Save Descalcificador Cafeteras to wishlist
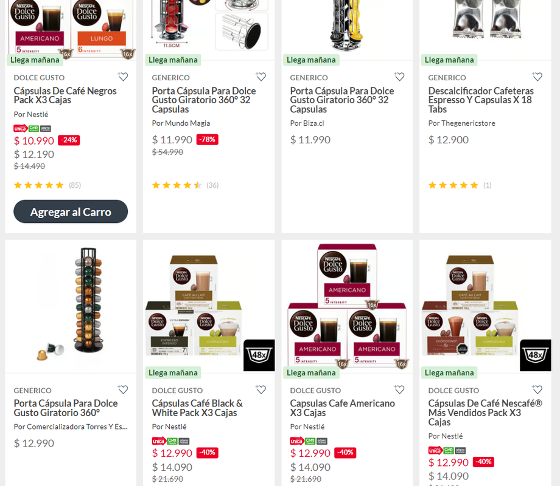The height and width of the screenshot is (486, 560). pos(537,77)
